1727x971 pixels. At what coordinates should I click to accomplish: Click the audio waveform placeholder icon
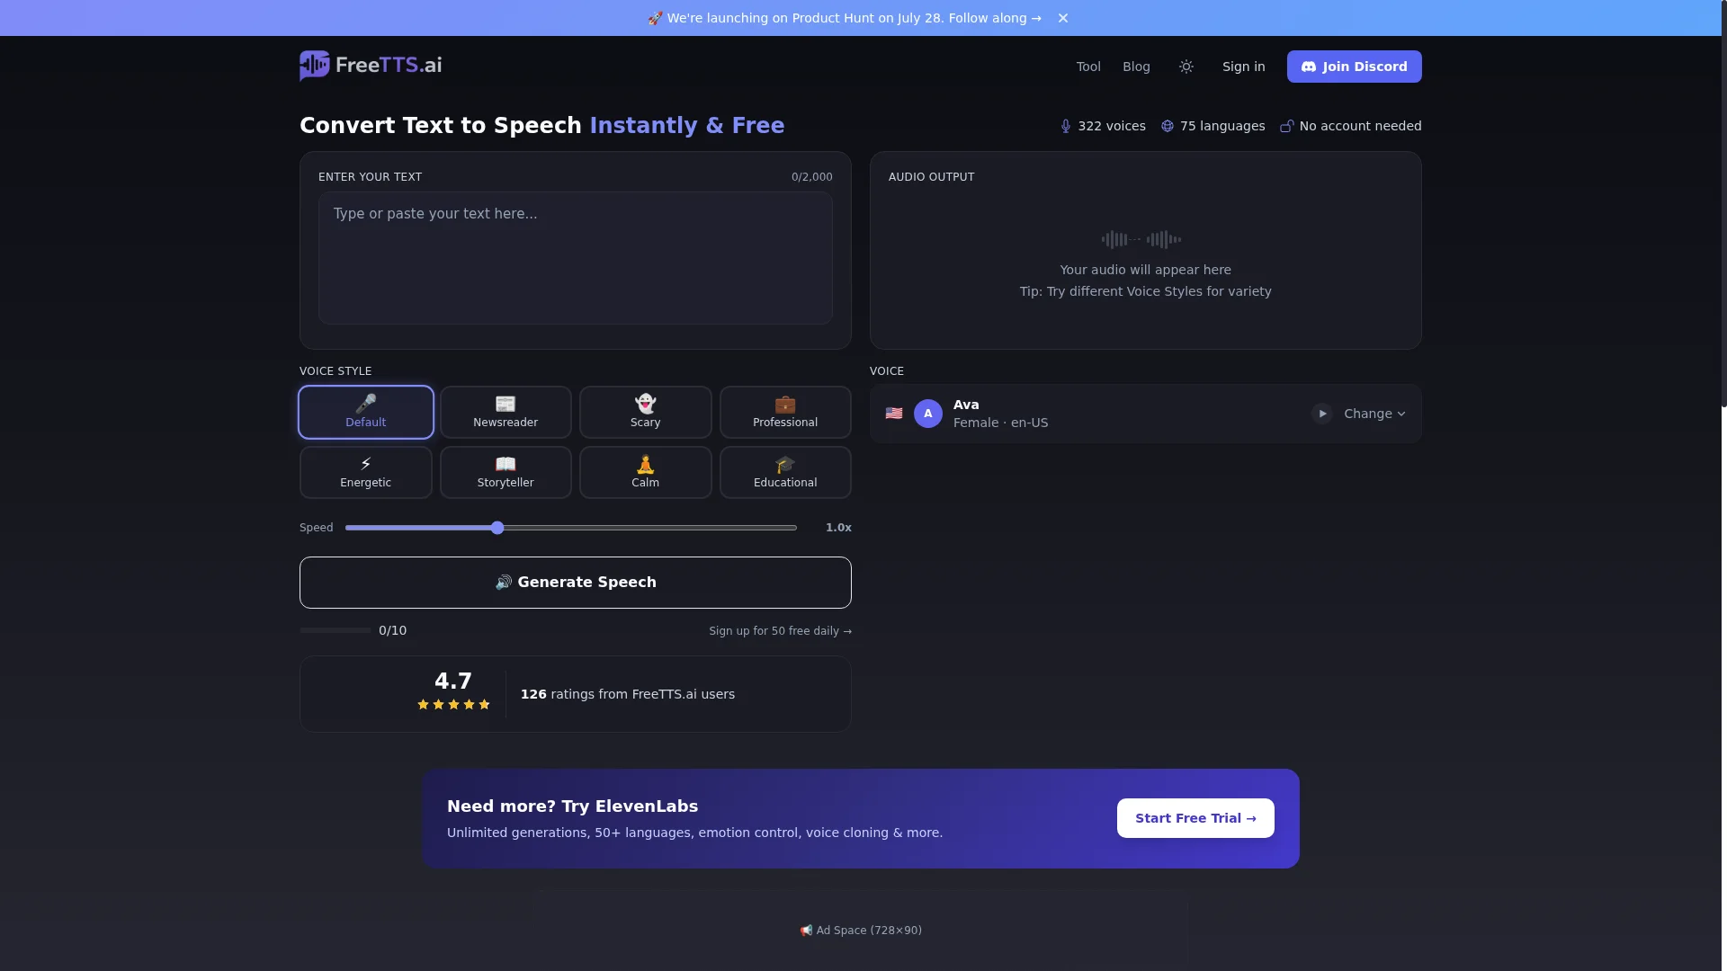tap(1141, 239)
